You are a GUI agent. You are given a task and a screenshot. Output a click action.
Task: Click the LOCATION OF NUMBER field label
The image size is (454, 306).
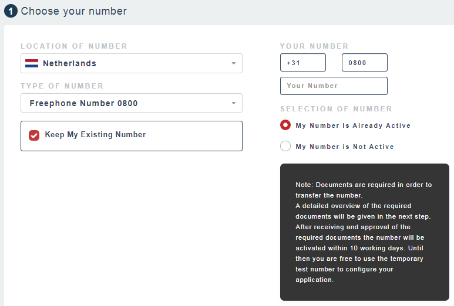click(x=74, y=46)
